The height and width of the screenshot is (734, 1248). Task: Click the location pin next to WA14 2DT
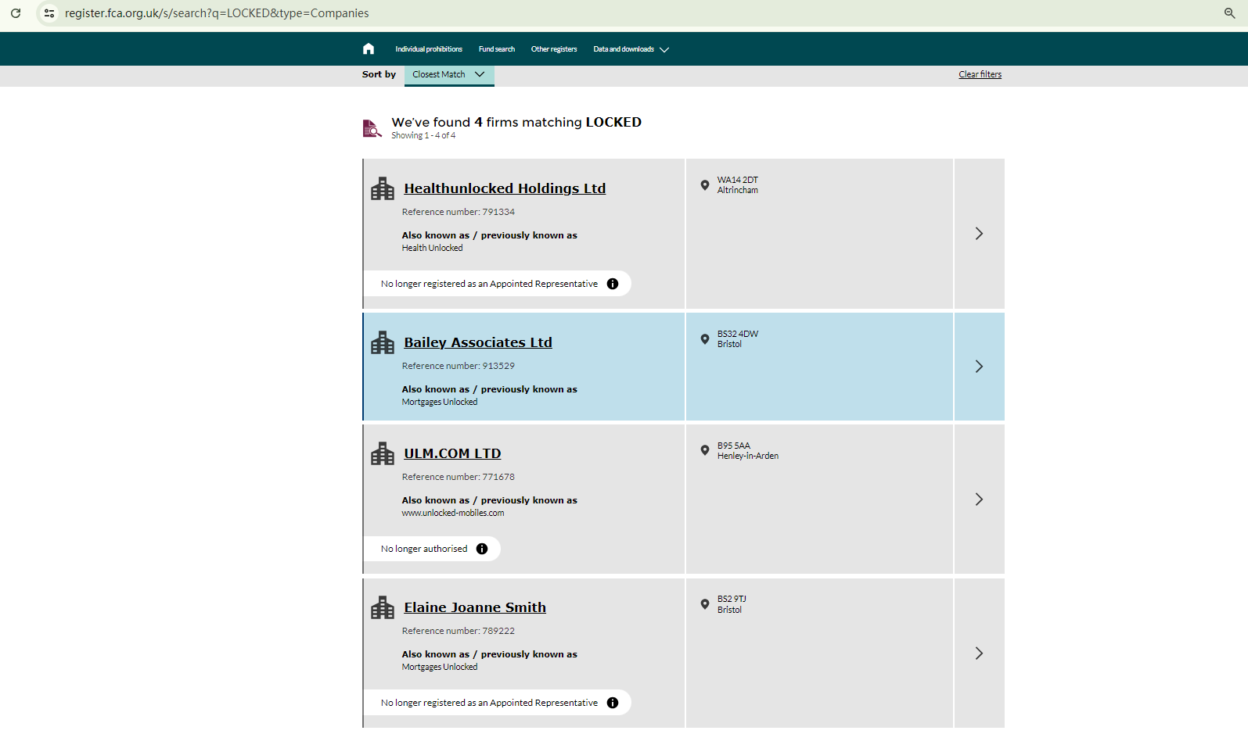(705, 185)
